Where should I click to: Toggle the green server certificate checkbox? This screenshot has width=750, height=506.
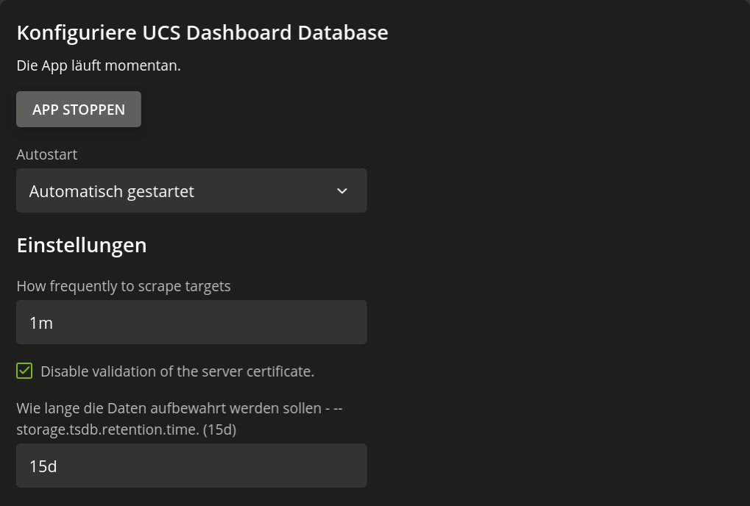pyautogui.click(x=24, y=371)
